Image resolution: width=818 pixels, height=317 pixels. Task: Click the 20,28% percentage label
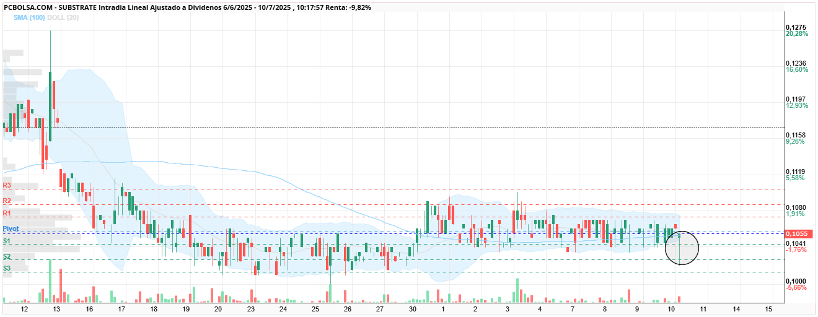click(x=797, y=34)
